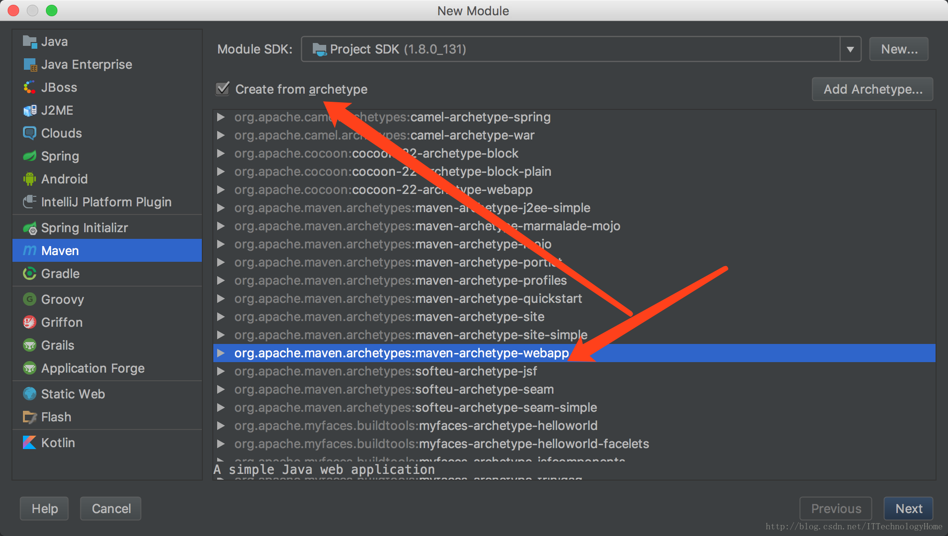
Task: Click the Java folder icon
Action: tap(30, 42)
